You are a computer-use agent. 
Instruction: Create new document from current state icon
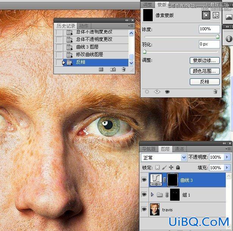coord(101,69)
